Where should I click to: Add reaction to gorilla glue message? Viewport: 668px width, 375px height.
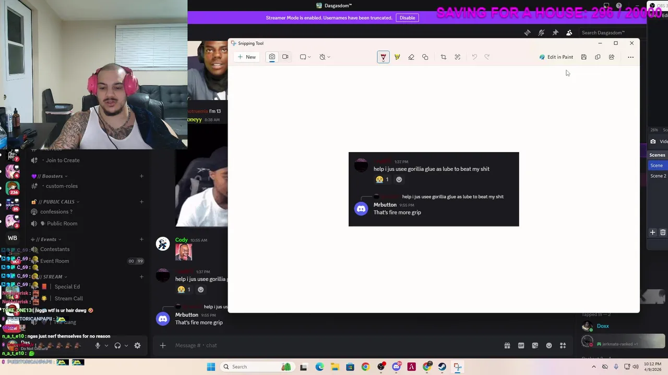[x=200, y=290]
